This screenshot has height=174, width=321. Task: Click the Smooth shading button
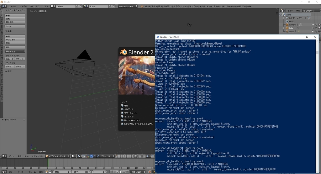(x=10, y=59)
